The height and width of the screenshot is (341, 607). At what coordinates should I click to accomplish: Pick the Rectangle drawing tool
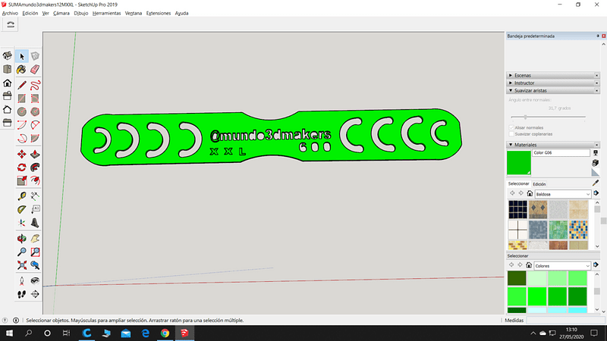(22, 99)
